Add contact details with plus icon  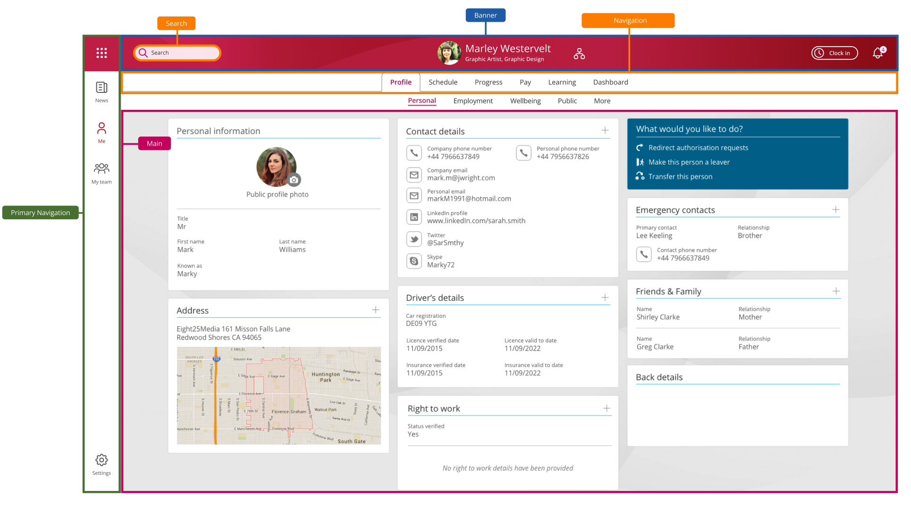click(x=605, y=130)
